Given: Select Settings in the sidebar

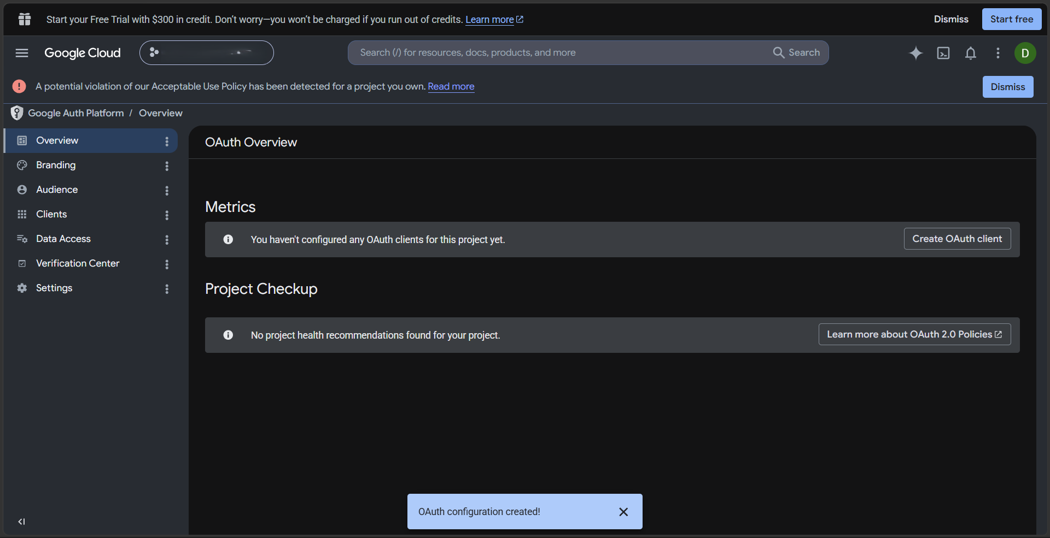Looking at the screenshot, I should coord(91,288).
